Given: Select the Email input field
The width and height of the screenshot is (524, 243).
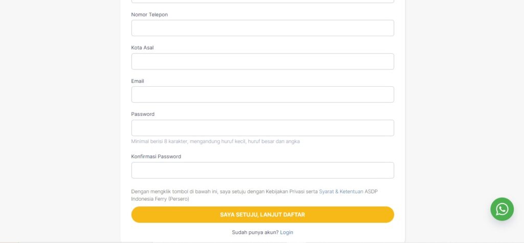Looking at the screenshot, I should pos(263,94).
